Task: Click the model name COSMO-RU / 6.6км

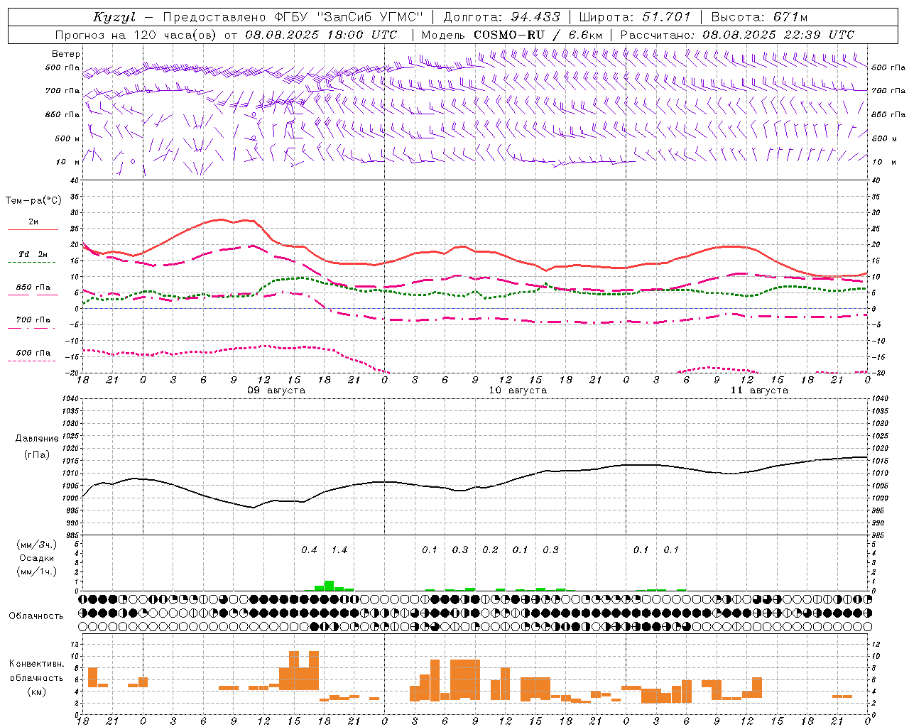Action: point(538,35)
